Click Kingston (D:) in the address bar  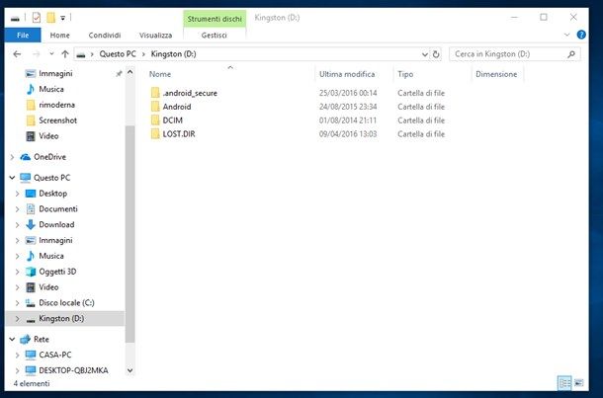173,54
